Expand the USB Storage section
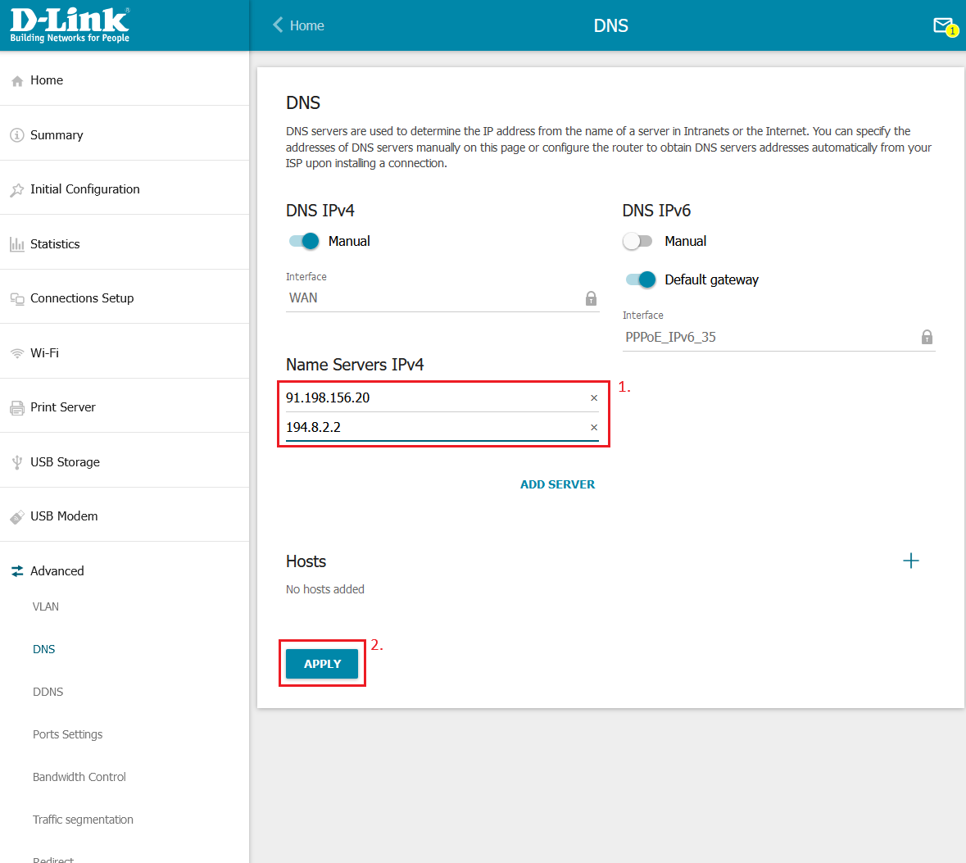Viewport: 966px width, 863px height. click(x=65, y=462)
